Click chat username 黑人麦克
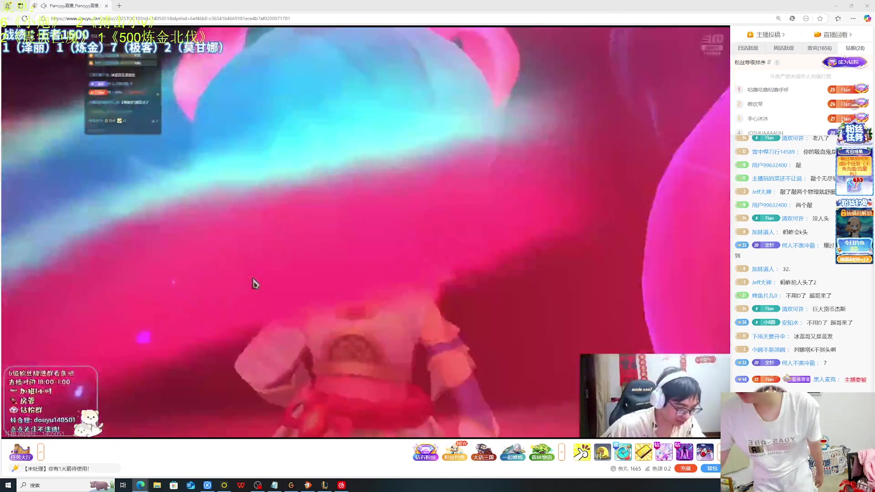The image size is (875, 492). point(824,379)
